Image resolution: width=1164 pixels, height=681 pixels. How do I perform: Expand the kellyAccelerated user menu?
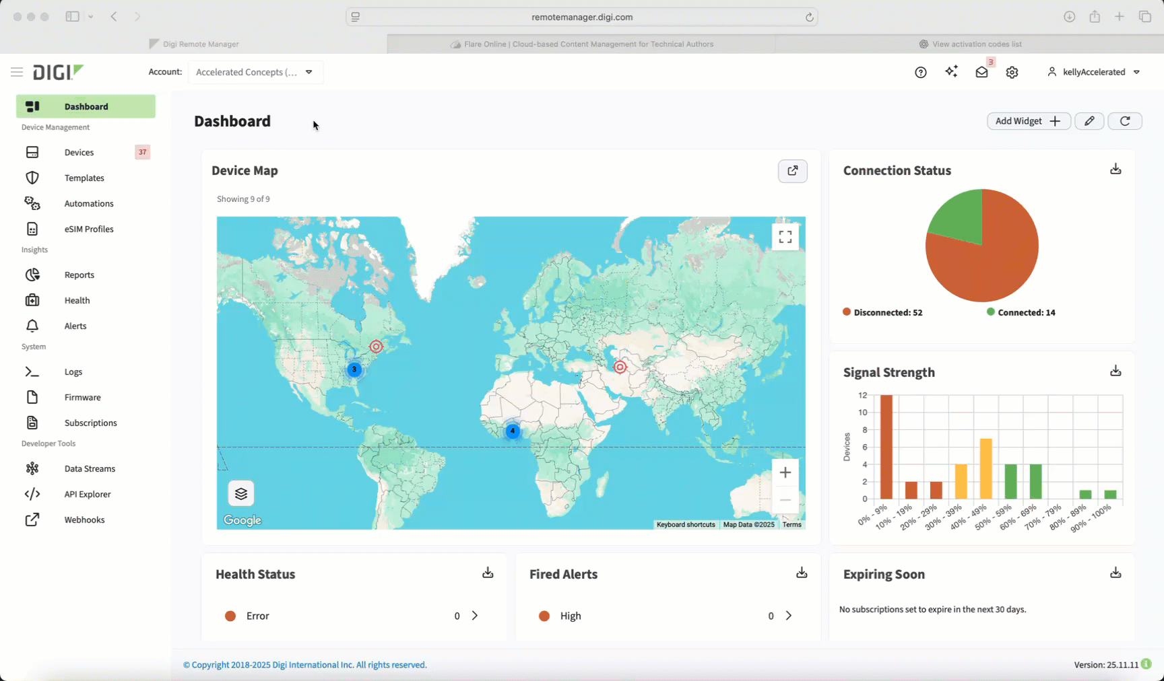[1093, 72]
